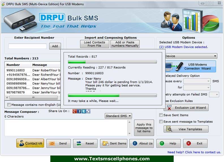Click the Enter Recipient Number field
This screenshot has height=162, width=224.
click(x=27, y=46)
